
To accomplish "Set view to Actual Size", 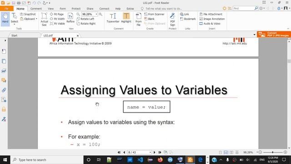I will [x=44, y=19].
